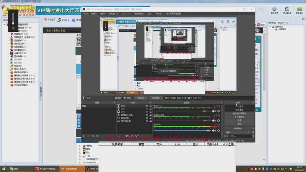Open 视图(V) menu in OBS
Screen dimensions: 306x172
click(x=103, y=14)
